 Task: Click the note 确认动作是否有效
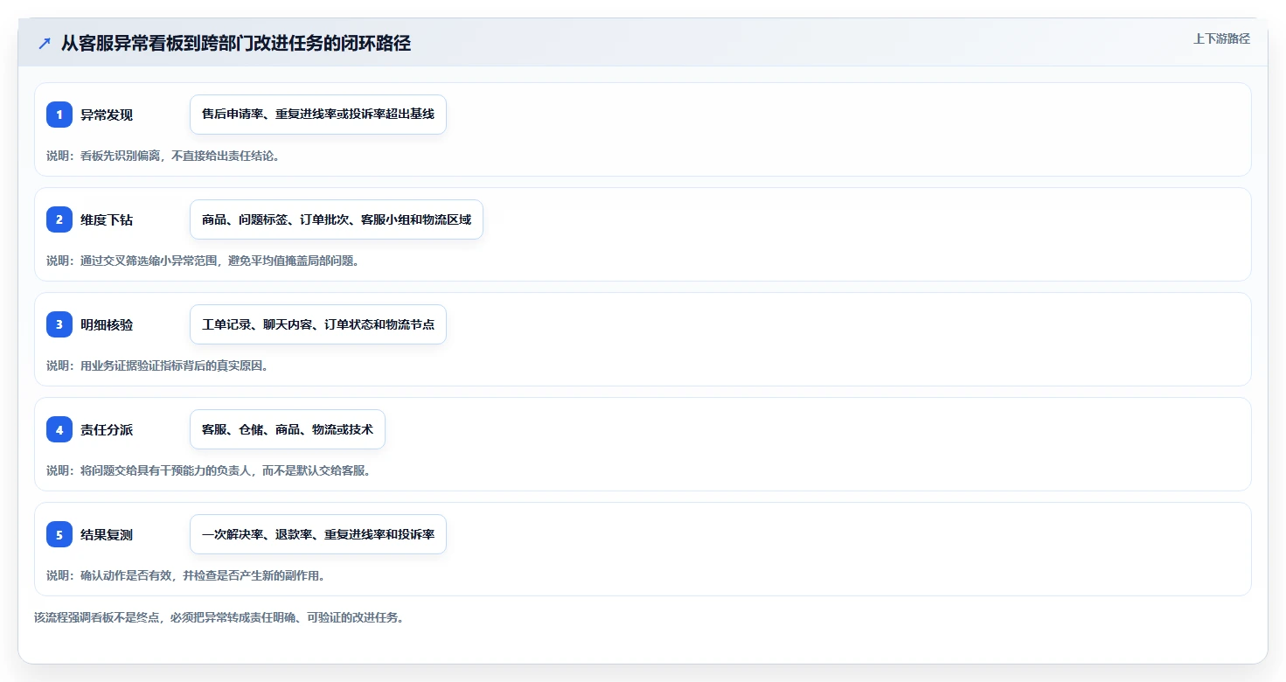click(186, 575)
